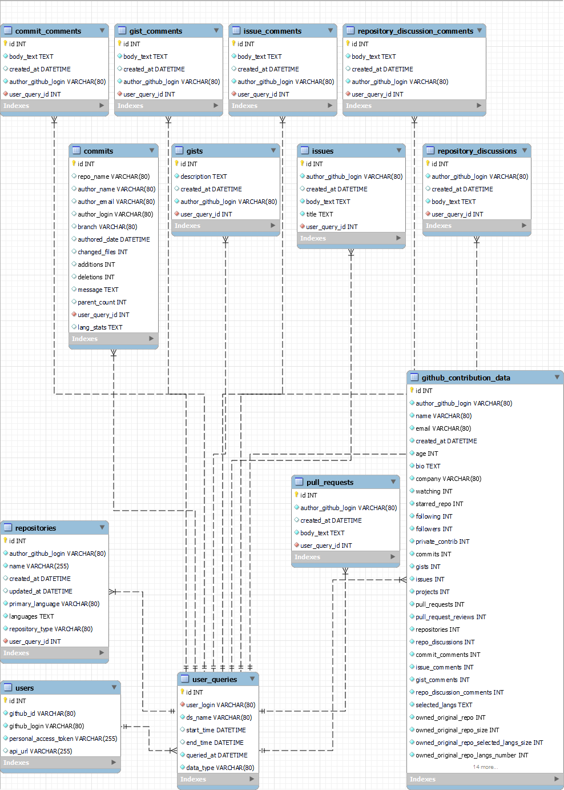The height and width of the screenshot is (790, 564).
Task: Collapse the issues table using header arrow
Action: pos(399,151)
